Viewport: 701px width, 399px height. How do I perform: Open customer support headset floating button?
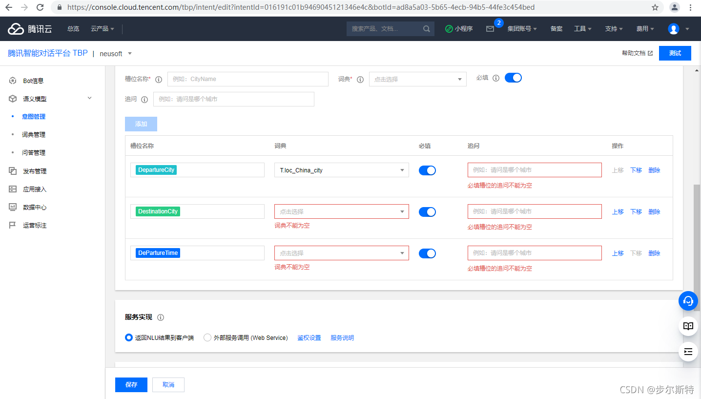[688, 300]
